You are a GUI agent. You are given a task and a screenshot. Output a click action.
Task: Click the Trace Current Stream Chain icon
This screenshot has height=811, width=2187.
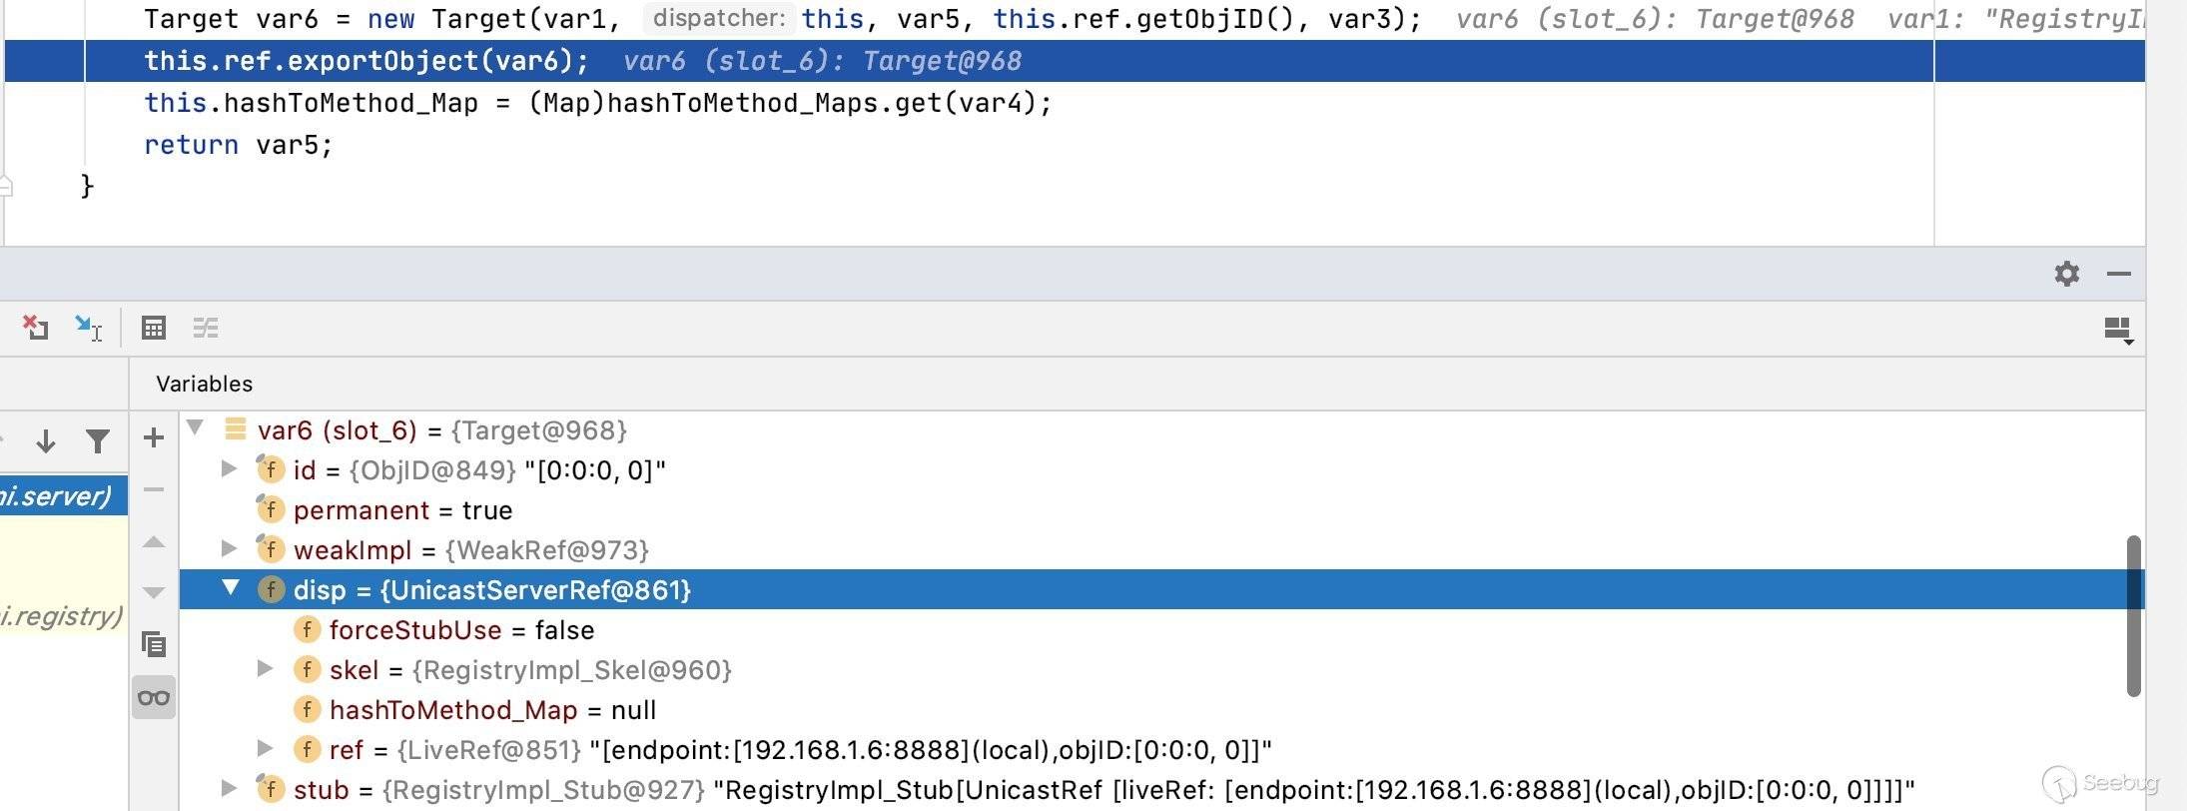pos(206,328)
